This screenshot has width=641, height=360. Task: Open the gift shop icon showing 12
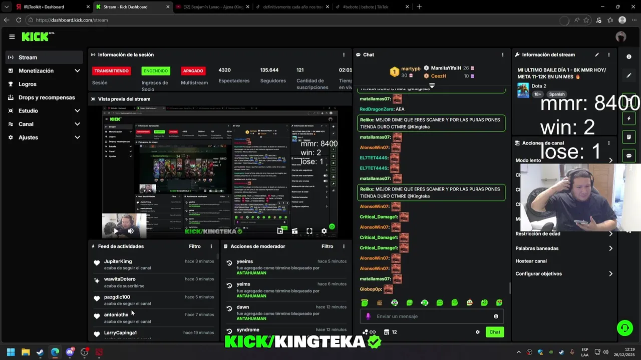[x=390, y=332]
